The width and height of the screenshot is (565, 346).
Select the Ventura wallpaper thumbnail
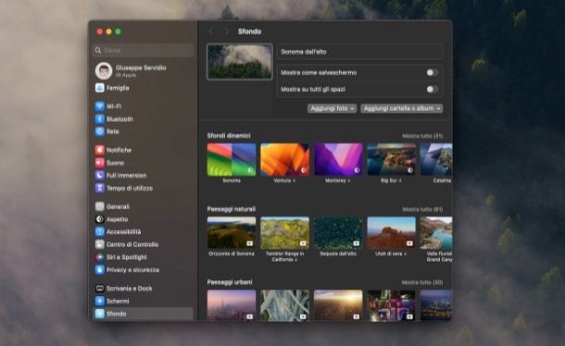284,159
